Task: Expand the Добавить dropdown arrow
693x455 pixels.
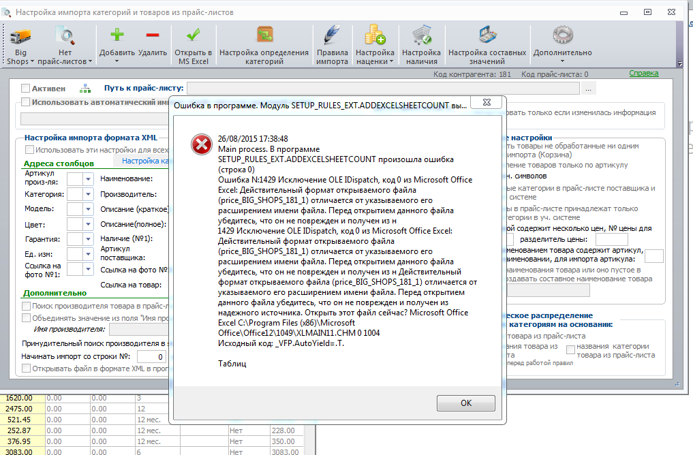Action: point(117,61)
